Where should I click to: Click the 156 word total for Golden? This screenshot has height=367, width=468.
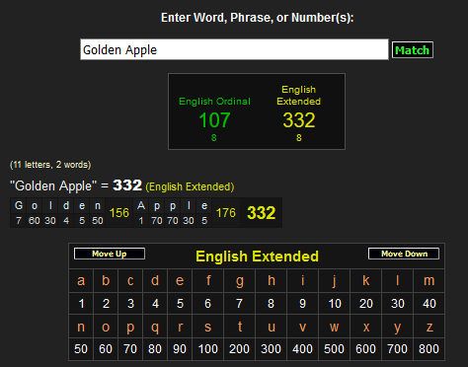pos(119,213)
